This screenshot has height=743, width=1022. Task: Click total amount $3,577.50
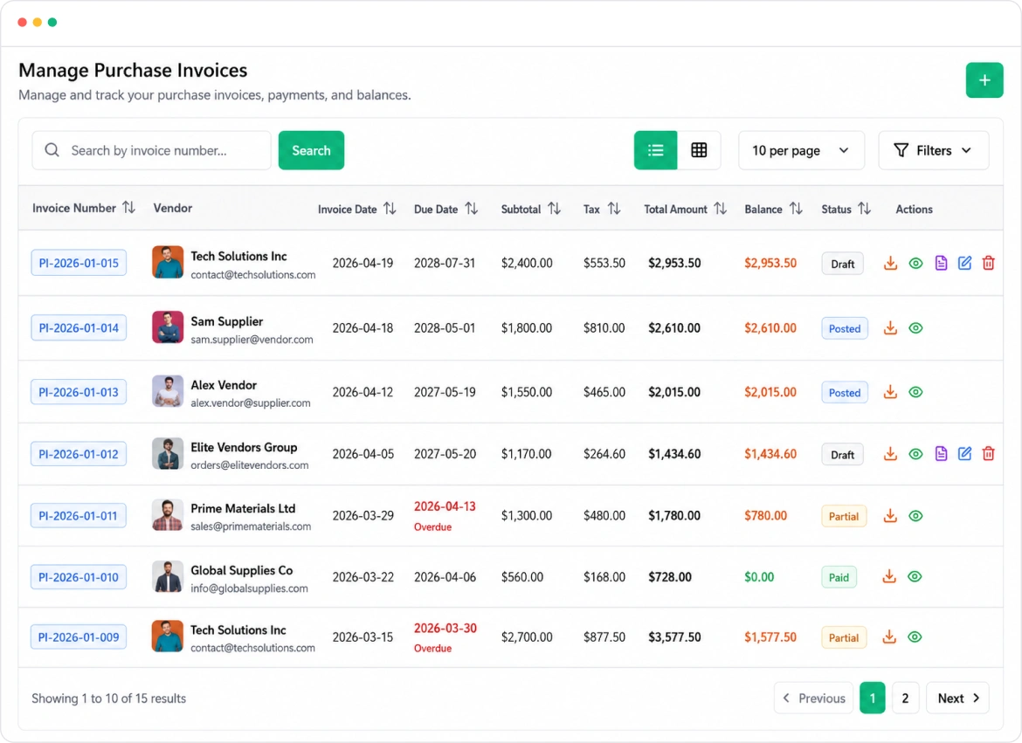[x=674, y=636]
